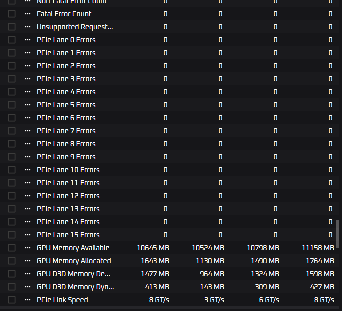Open three-dot menu for GPU Memory Allocated
The height and width of the screenshot is (311, 342).
click(27, 261)
